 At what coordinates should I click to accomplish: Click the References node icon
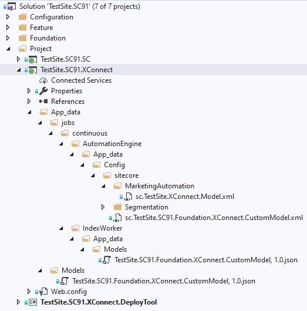click(x=43, y=102)
